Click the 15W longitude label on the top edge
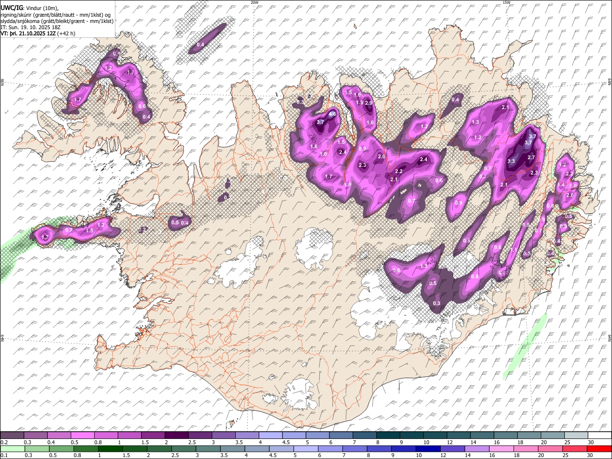 (x=506, y=2)
